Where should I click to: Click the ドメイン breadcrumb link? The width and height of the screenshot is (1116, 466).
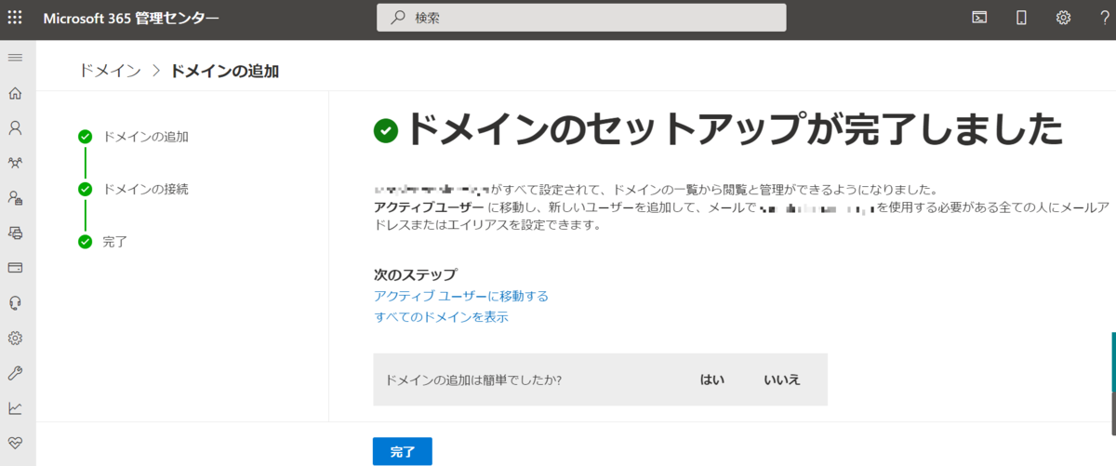(x=111, y=71)
